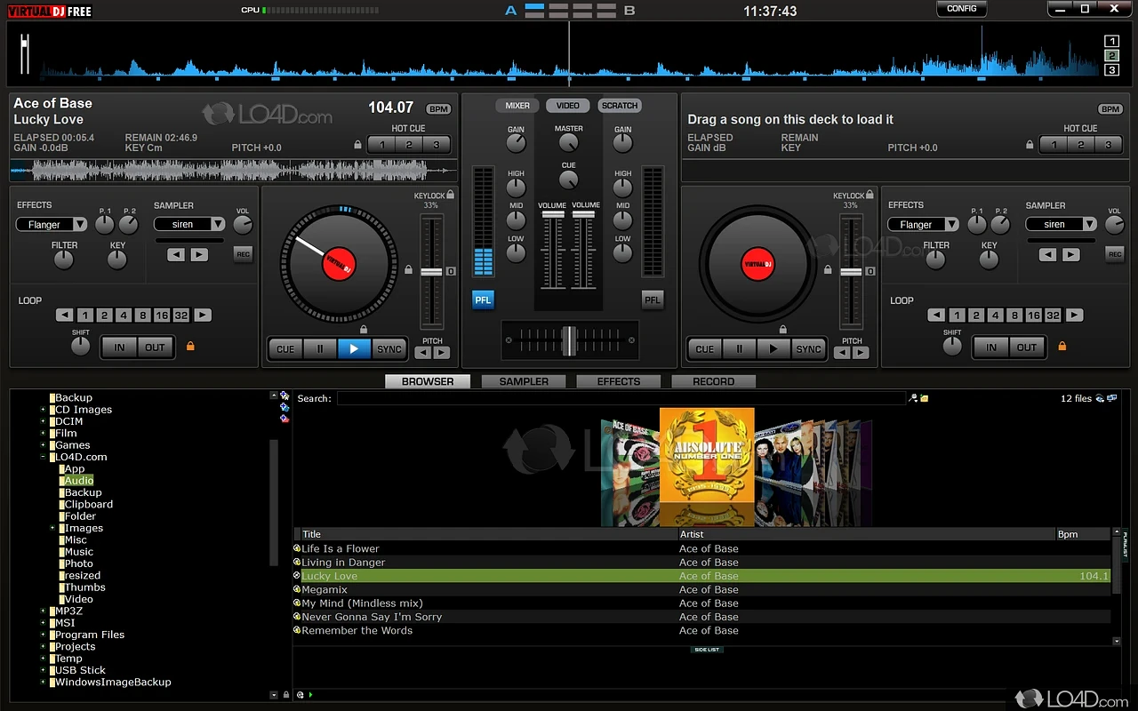Switch to the SAMPLER tab

(x=524, y=381)
